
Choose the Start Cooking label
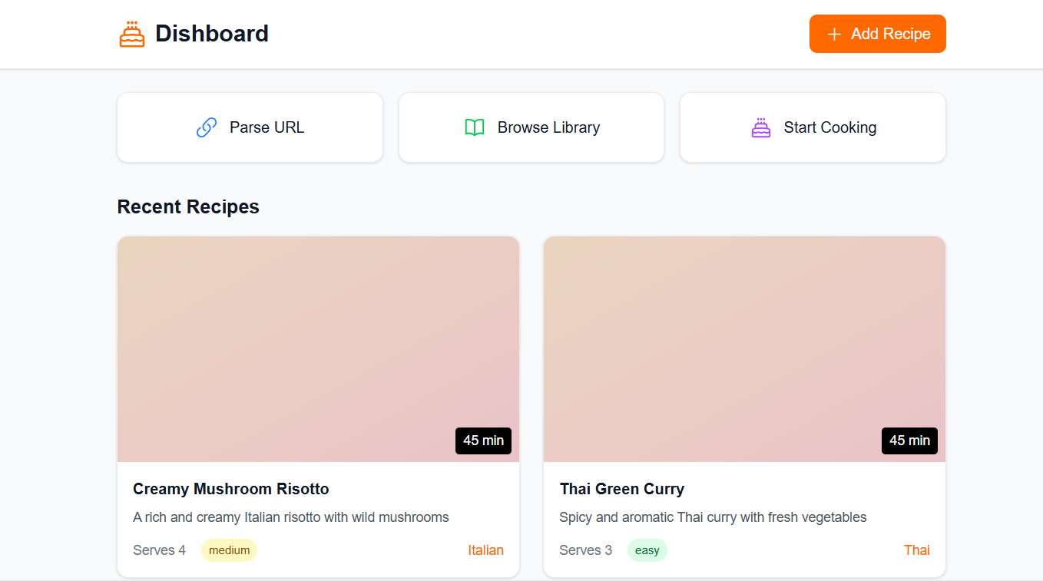[x=829, y=127]
